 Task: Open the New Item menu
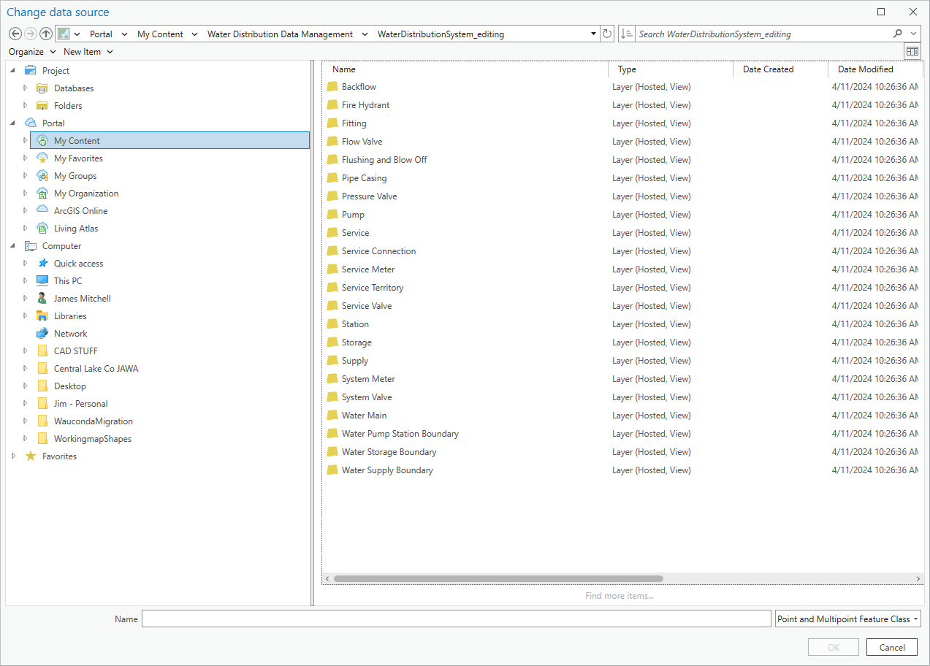click(88, 52)
